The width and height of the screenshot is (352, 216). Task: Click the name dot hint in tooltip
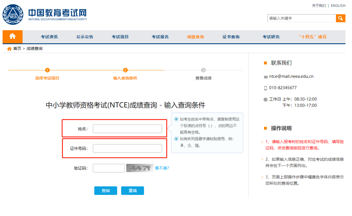[210, 126]
